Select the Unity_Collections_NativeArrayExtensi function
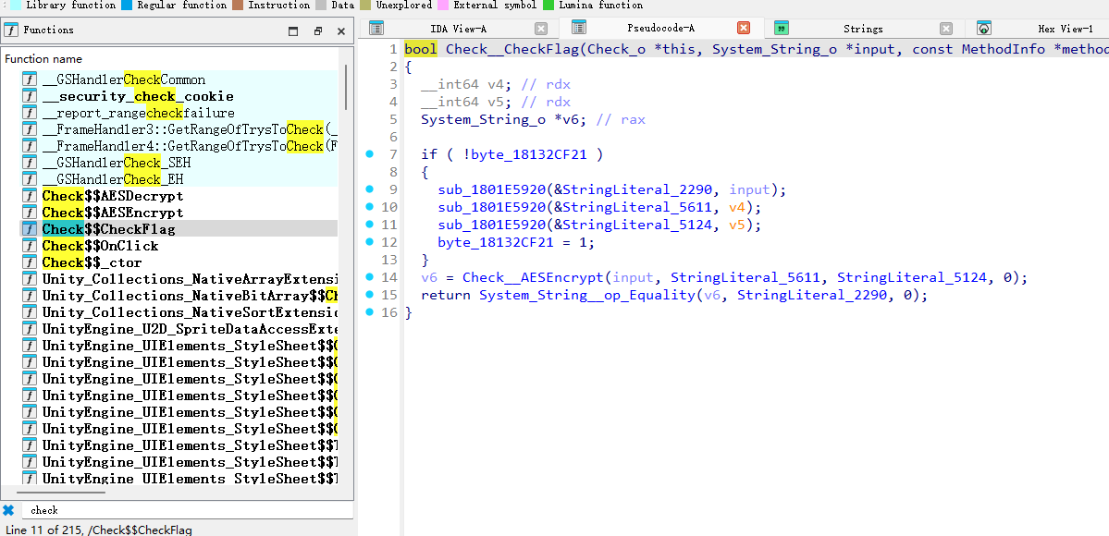The width and height of the screenshot is (1109, 536). point(190,278)
